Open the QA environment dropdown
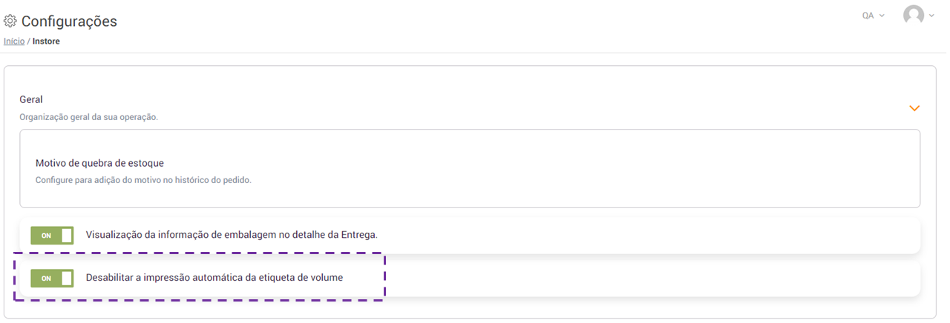Screen dimensions: 950x323 (x=874, y=16)
